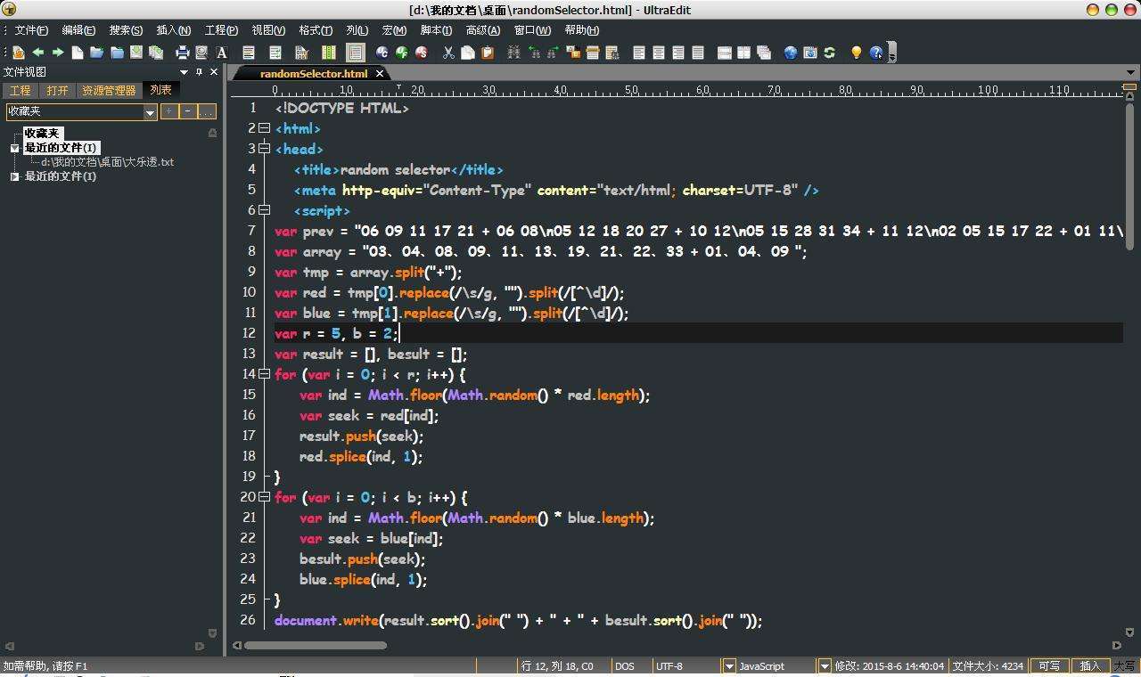Screen dimensions: 1141x677
Task: Click the blue globe browser icon
Action: tap(790, 53)
